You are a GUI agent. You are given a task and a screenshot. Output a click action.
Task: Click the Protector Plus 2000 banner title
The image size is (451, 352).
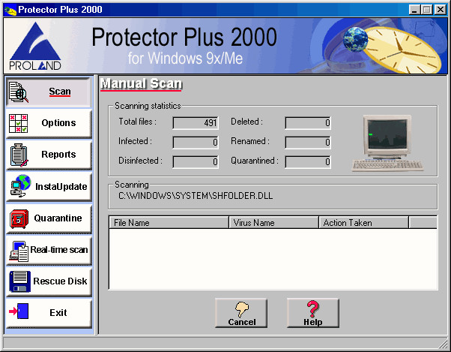184,37
